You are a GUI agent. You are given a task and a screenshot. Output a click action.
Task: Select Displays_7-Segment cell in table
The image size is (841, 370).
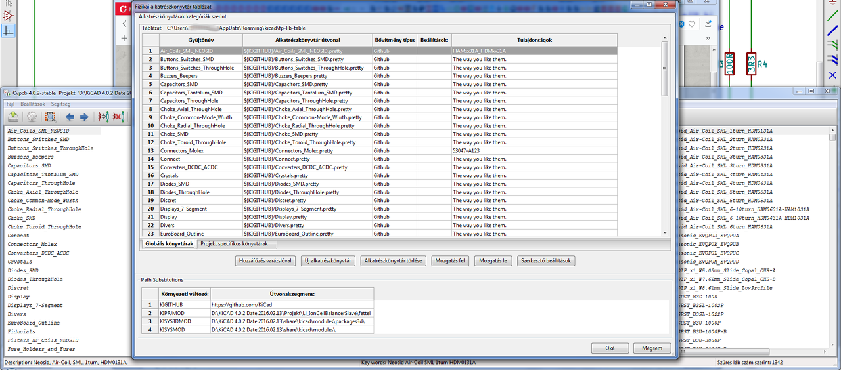200,209
